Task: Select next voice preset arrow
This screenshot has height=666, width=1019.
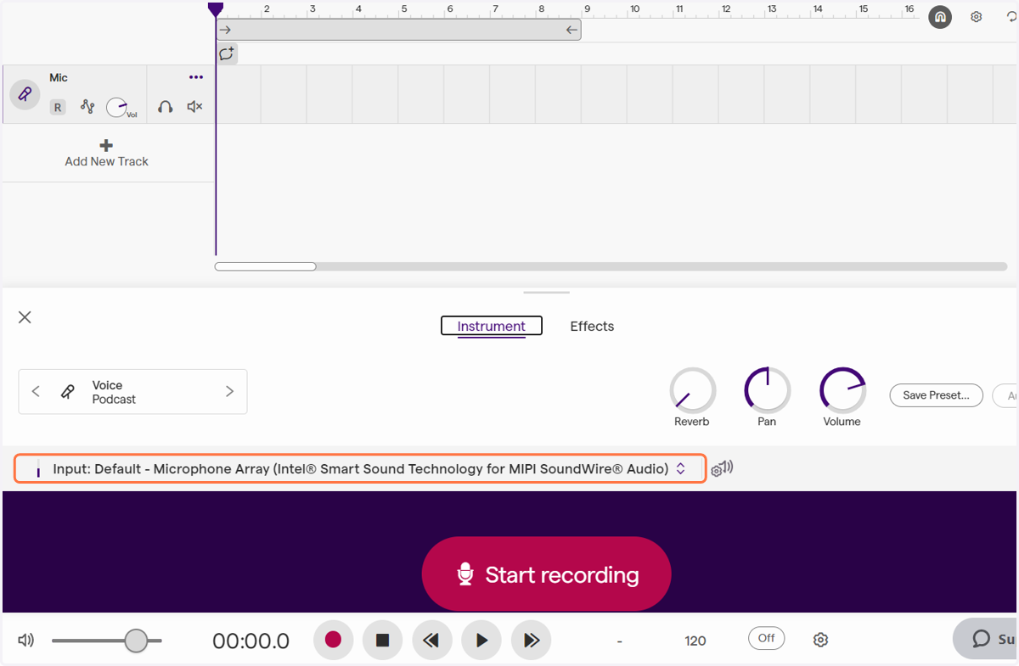Action: (x=229, y=391)
